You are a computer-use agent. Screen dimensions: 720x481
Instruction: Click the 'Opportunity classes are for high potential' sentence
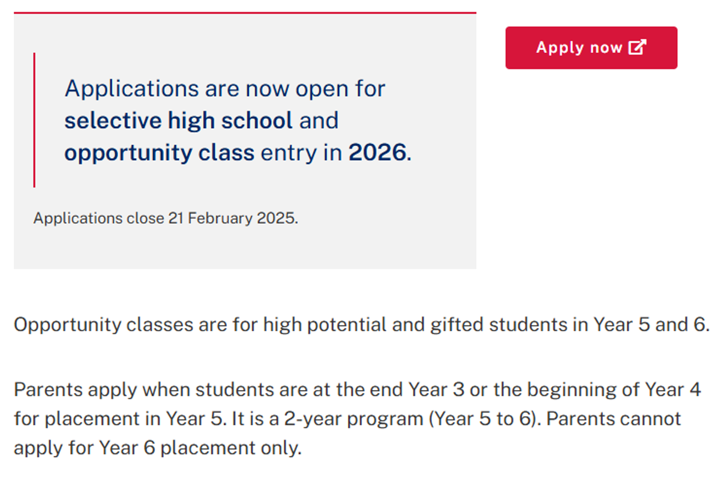point(200,325)
